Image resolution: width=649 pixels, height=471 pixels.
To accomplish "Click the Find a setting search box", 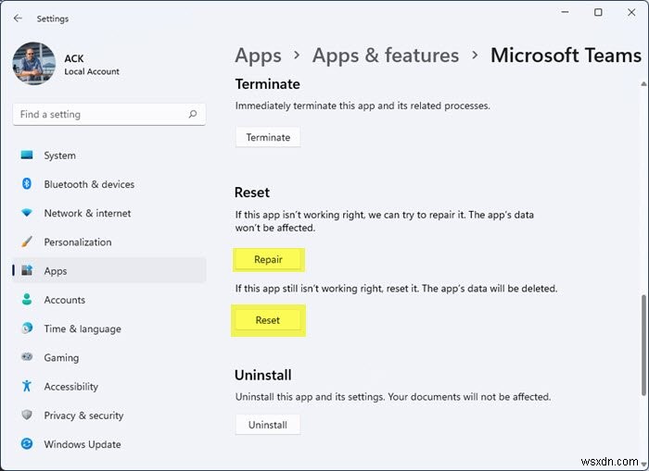I will (x=109, y=115).
